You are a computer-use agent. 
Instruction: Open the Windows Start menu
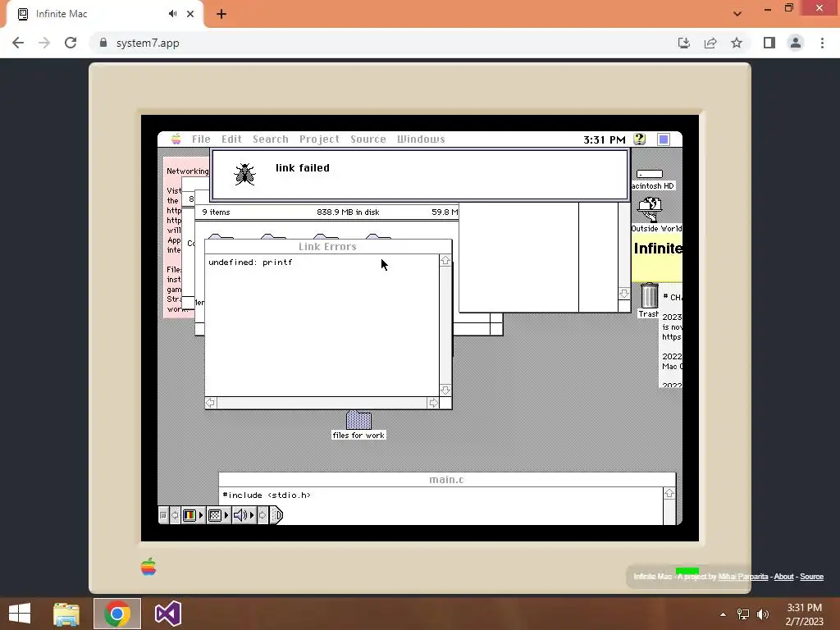(x=20, y=614)
